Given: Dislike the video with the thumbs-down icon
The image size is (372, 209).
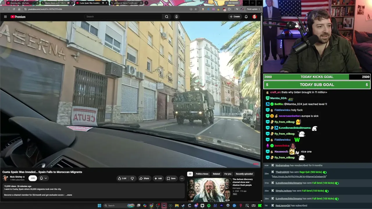Looking at the screenshot, I should click(132, 178).
